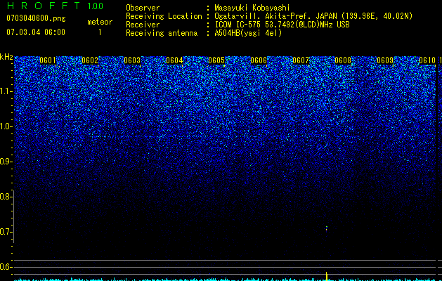Click the Receiver text ICOM IC-575
The image size is (442, 281).
pyautogui.click(x=282, y=25)
